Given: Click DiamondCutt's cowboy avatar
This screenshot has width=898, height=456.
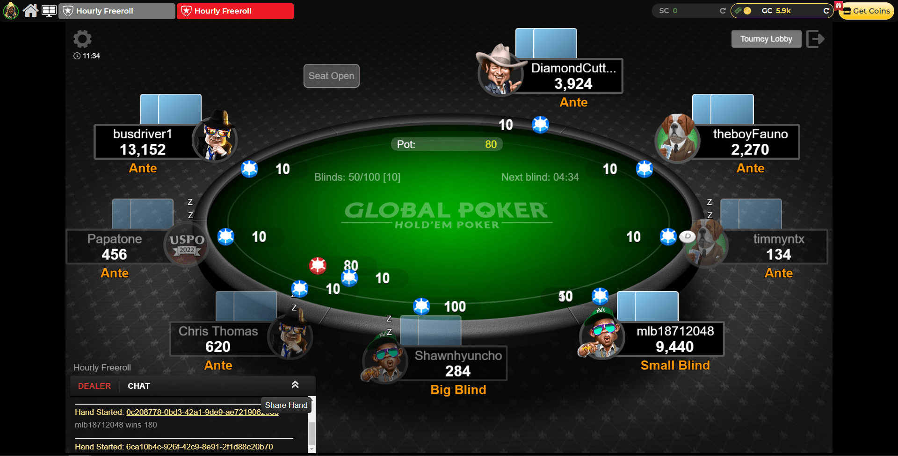Looking at the screenshot, I should pos(500,71).
